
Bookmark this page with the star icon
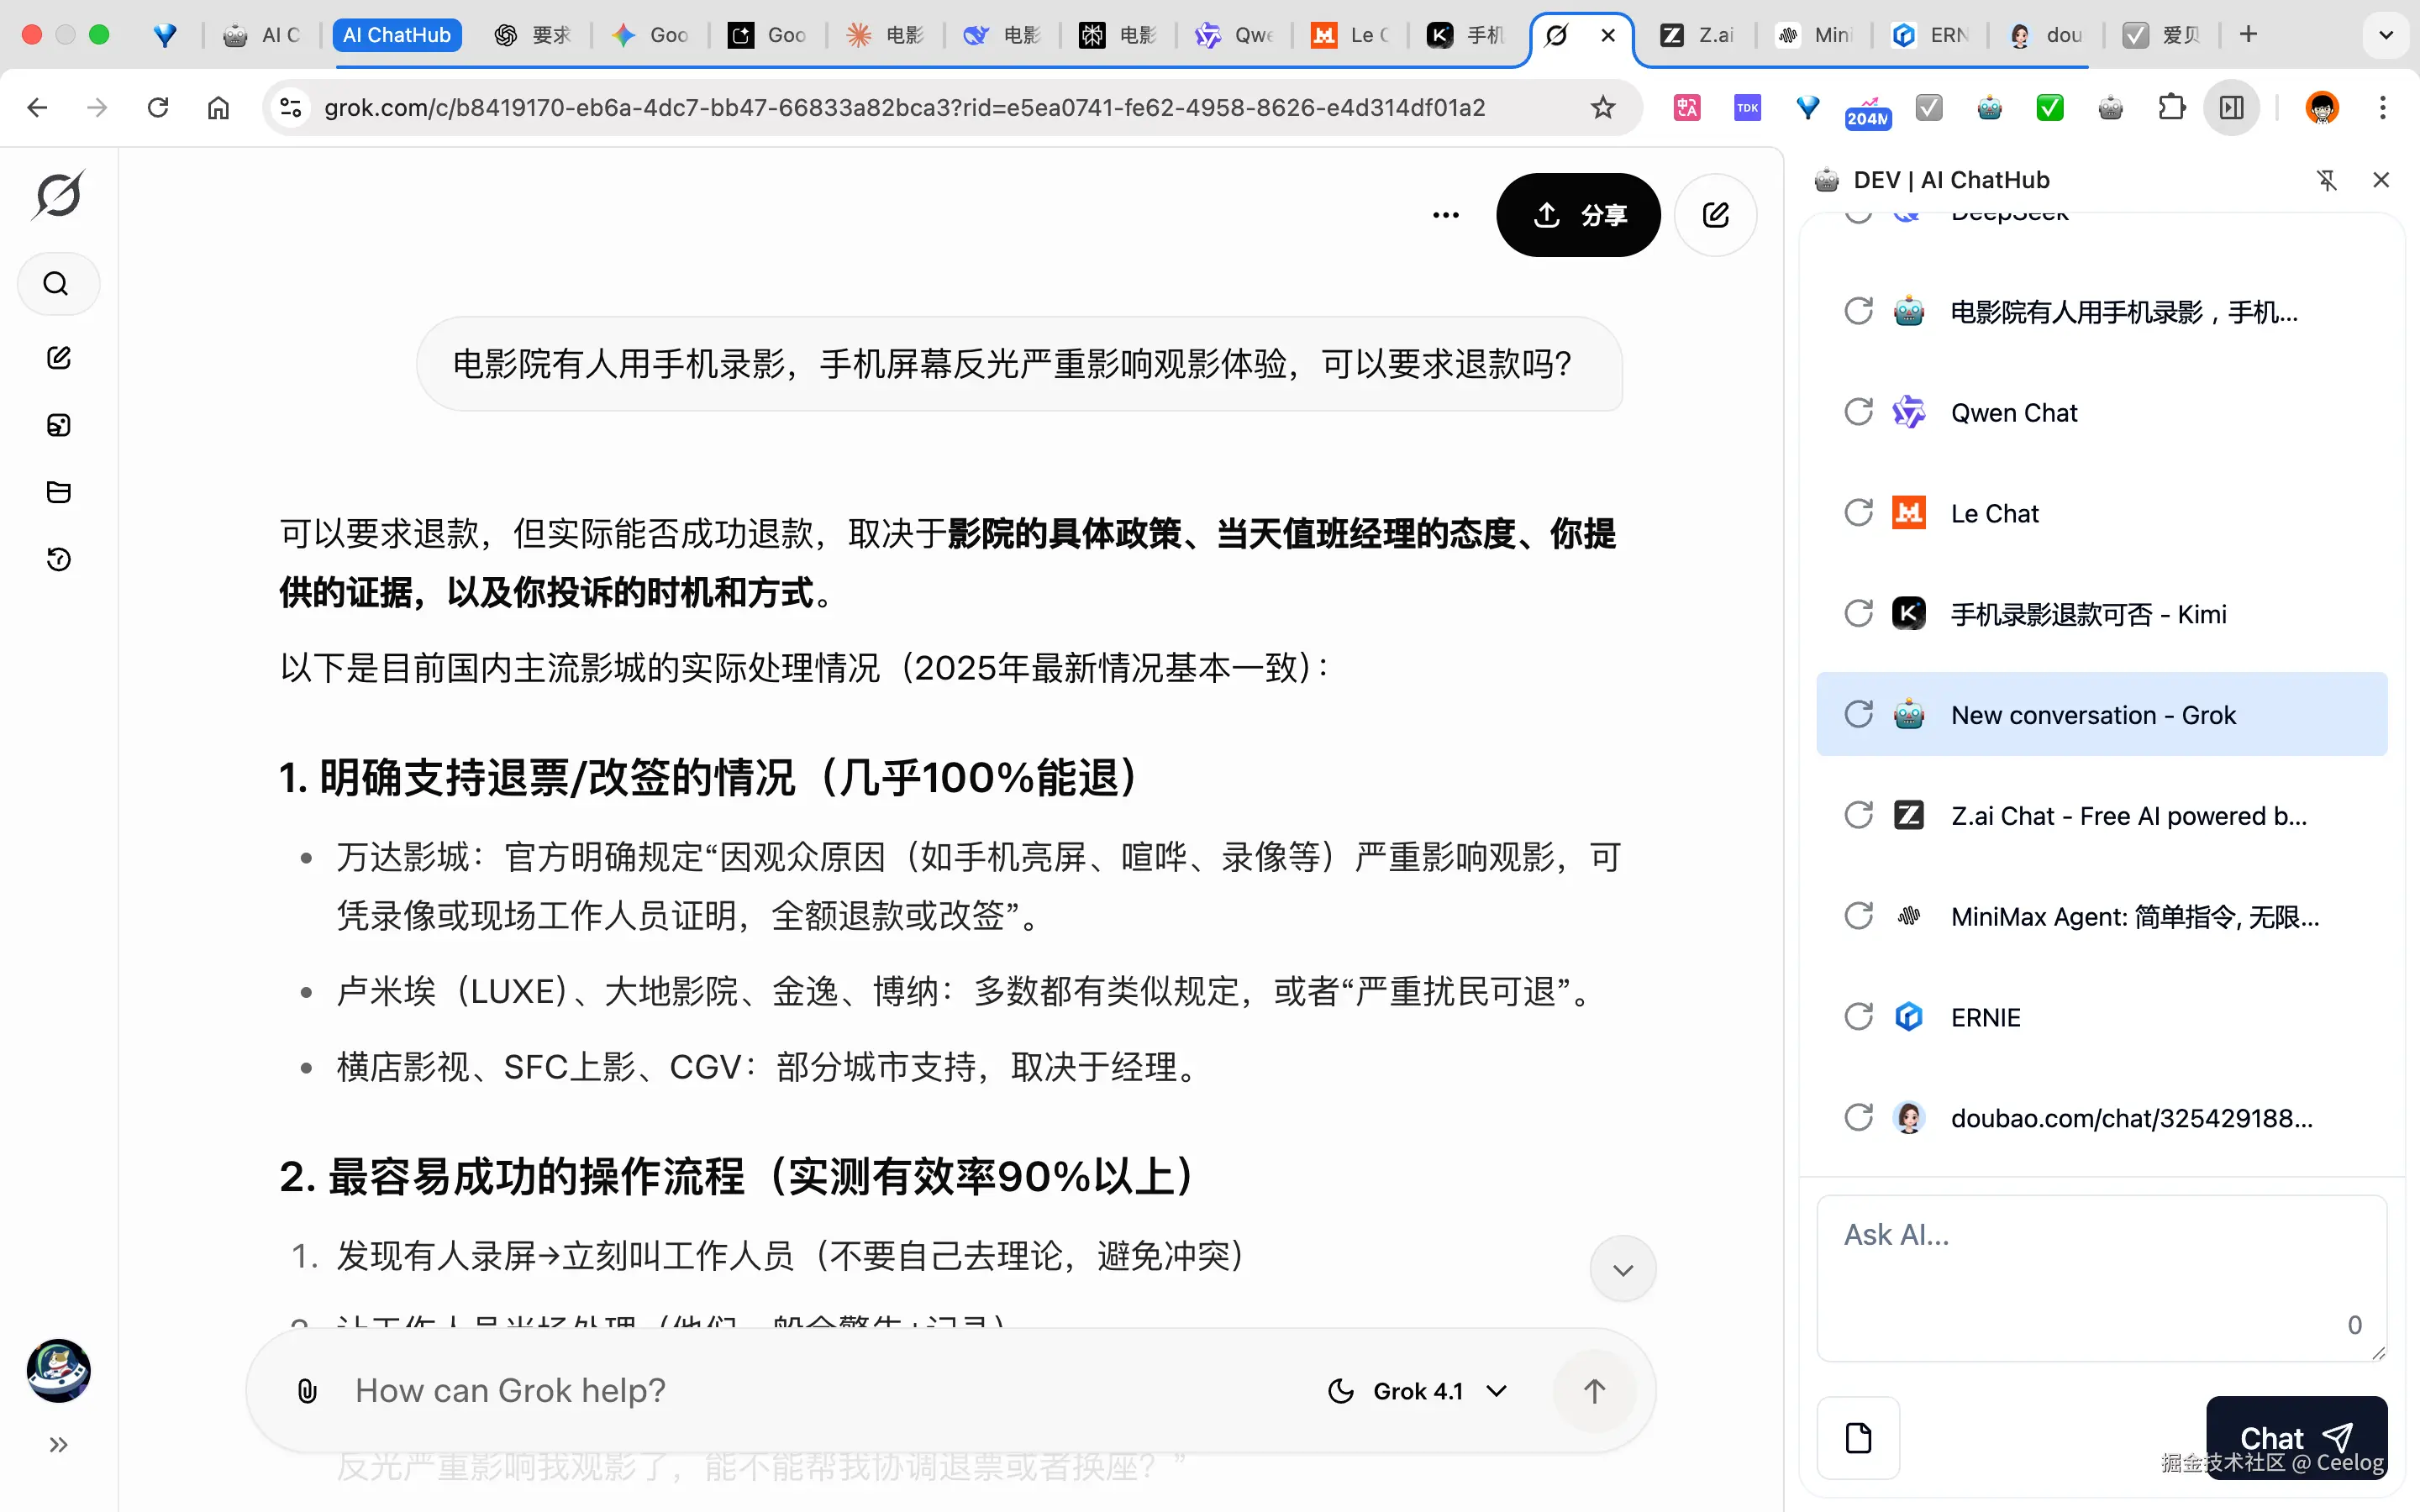(x=1603, y=107)
